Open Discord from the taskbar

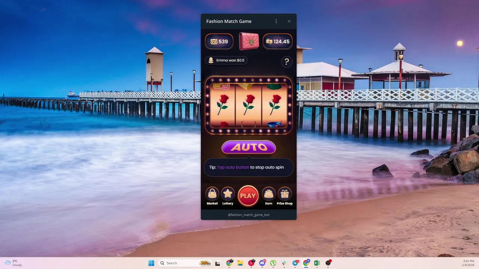(262, 263)
